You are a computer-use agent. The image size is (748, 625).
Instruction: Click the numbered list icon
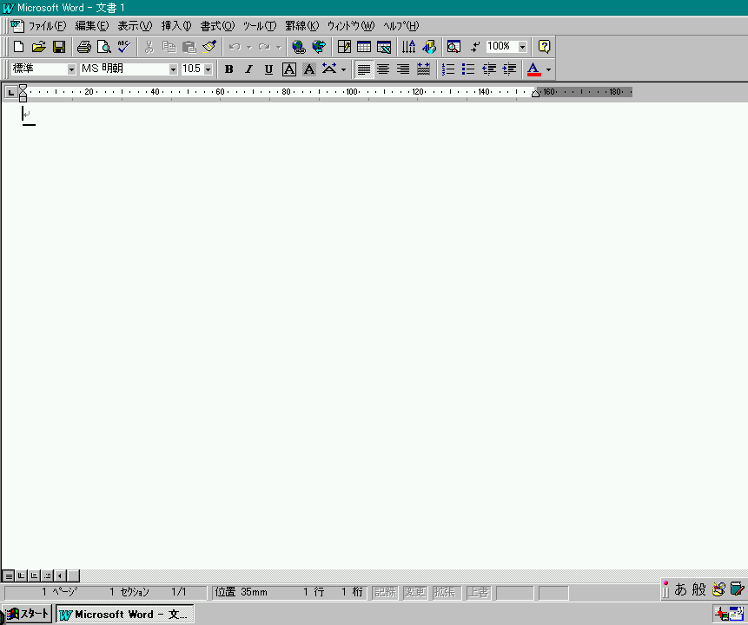(x=448, y=69)
